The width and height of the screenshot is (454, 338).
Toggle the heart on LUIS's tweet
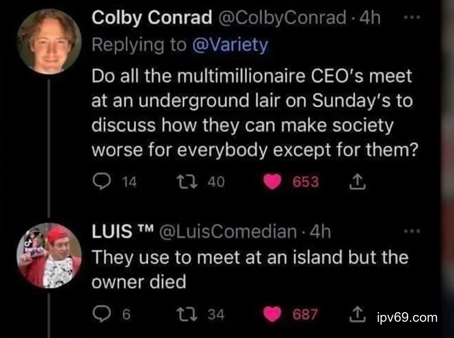[273, 315]
